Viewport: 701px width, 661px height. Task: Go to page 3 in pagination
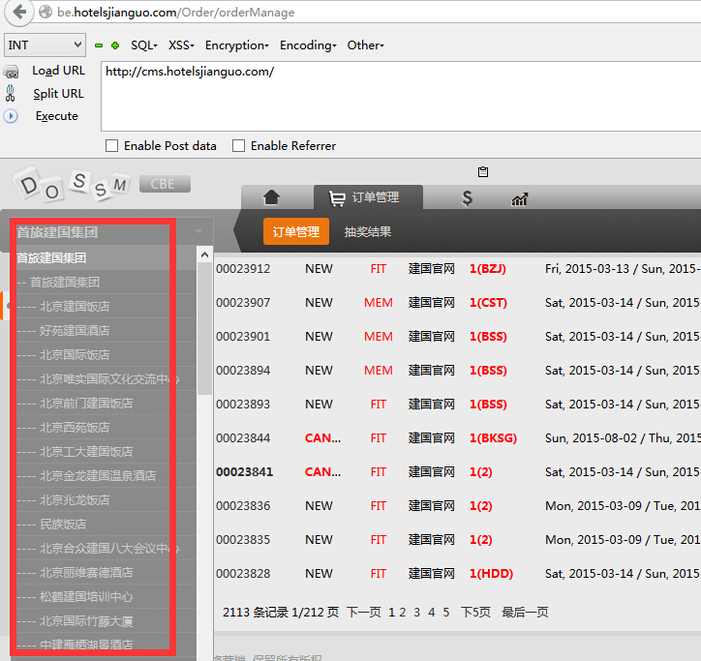[x=416, y=612]
